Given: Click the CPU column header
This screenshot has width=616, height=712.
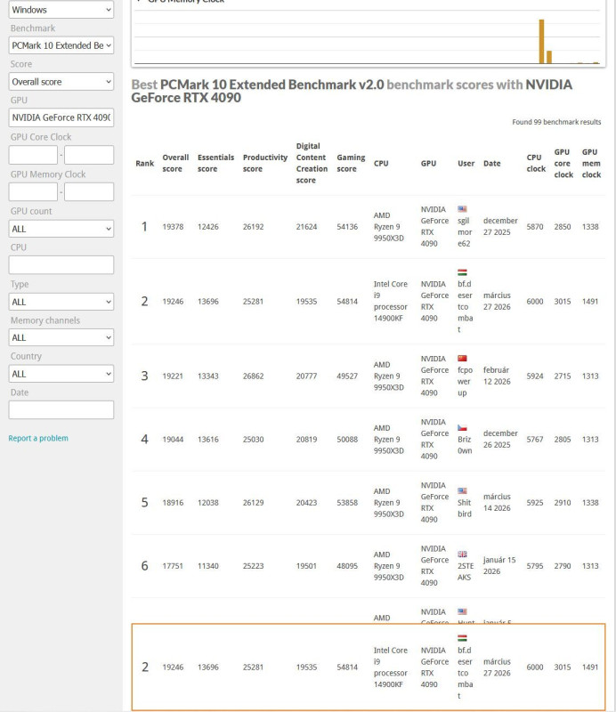Looking at the screenshot, I should [x=381, y=163].
